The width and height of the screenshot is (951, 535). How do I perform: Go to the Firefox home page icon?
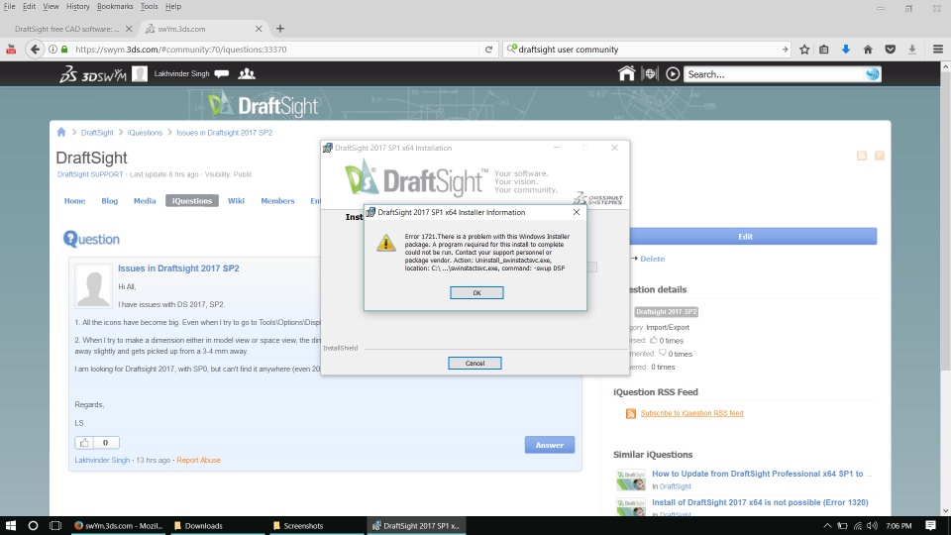[x=868, y=50]
